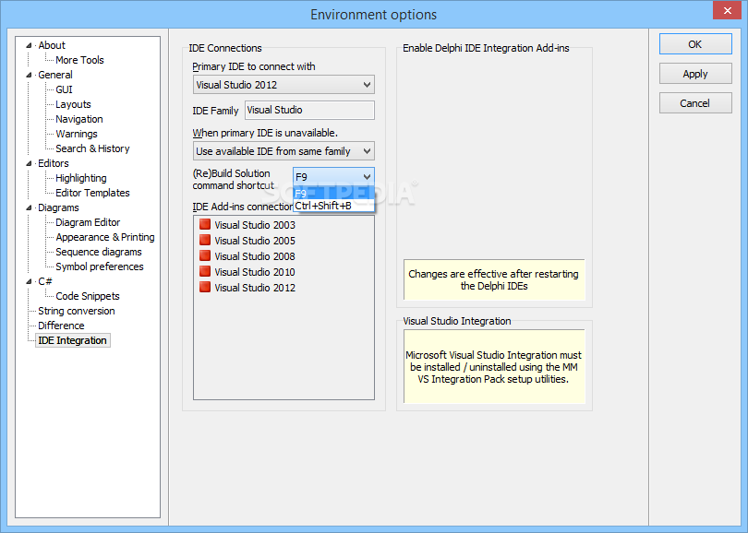Open Appearance & Printing settings

point(105,237)
